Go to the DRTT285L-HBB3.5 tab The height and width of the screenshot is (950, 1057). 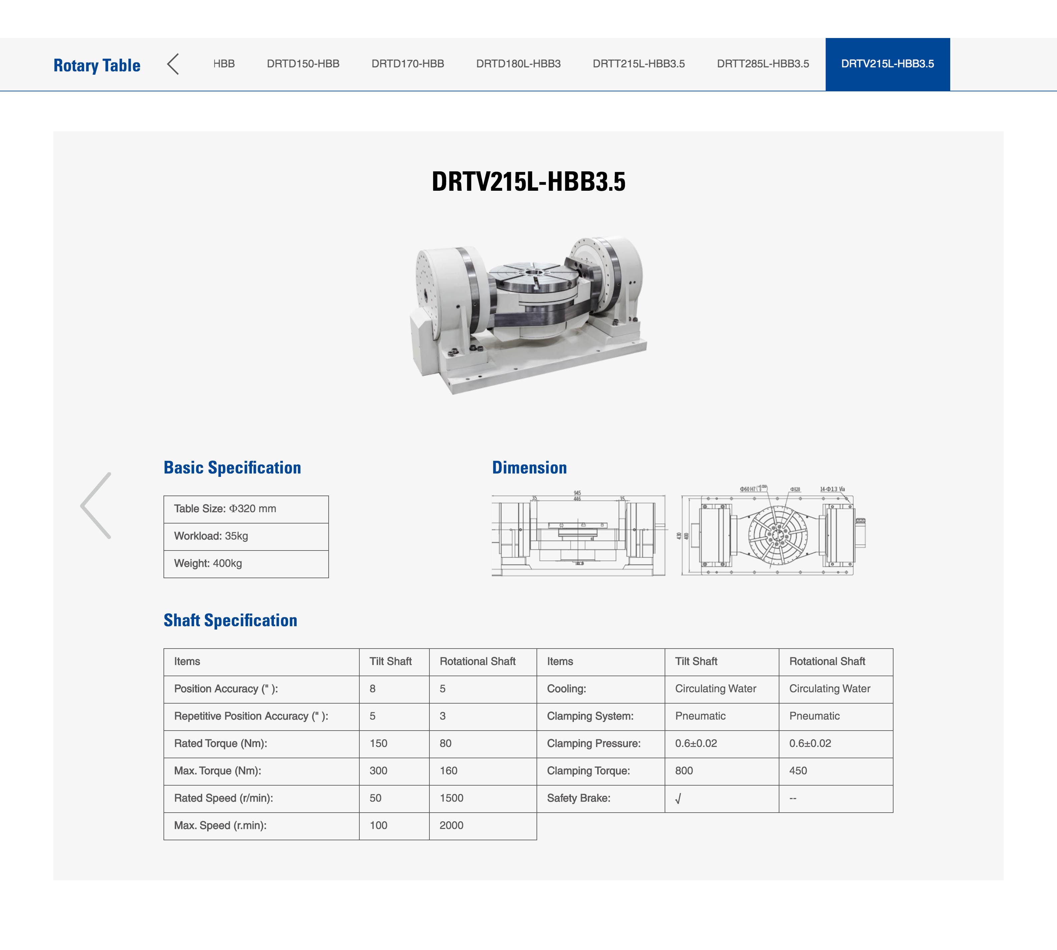coord(762,64)
